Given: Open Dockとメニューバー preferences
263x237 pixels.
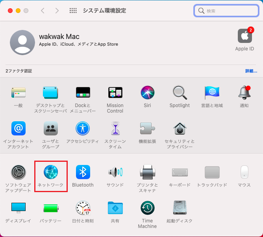Looking at the screenshot, I should point(83,93).
